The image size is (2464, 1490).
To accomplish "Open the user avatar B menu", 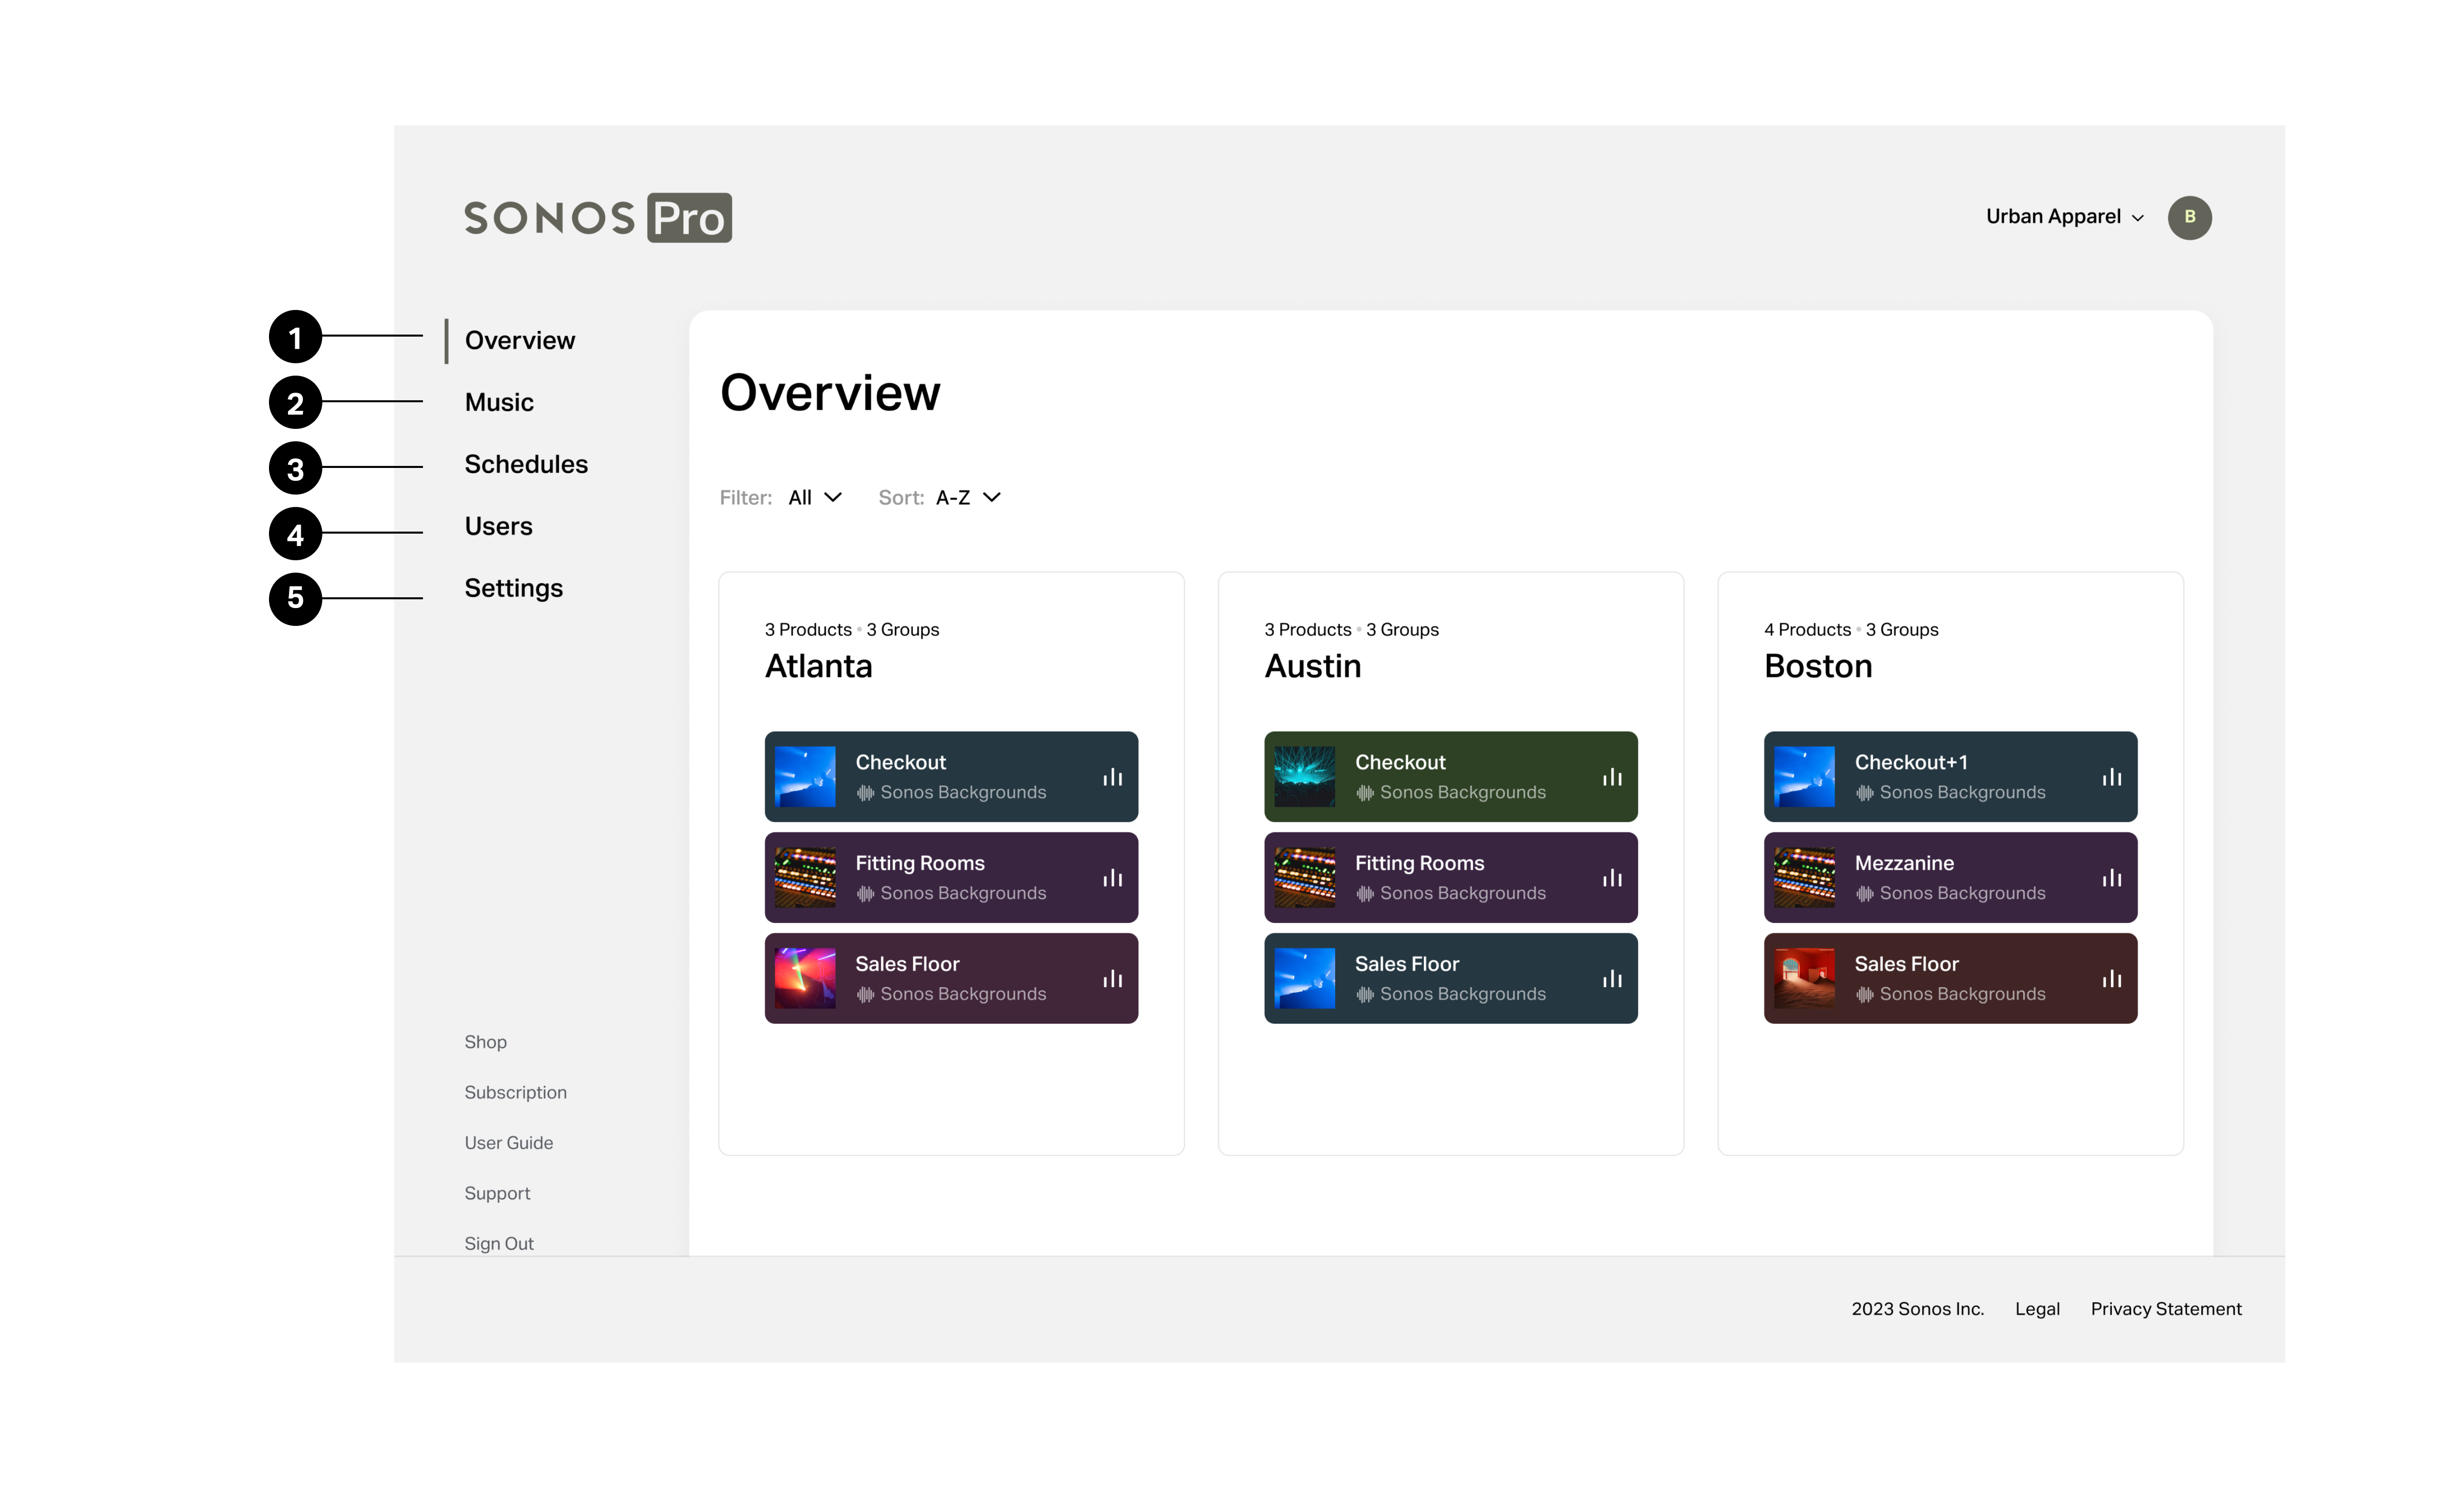I will [2189, 218].
